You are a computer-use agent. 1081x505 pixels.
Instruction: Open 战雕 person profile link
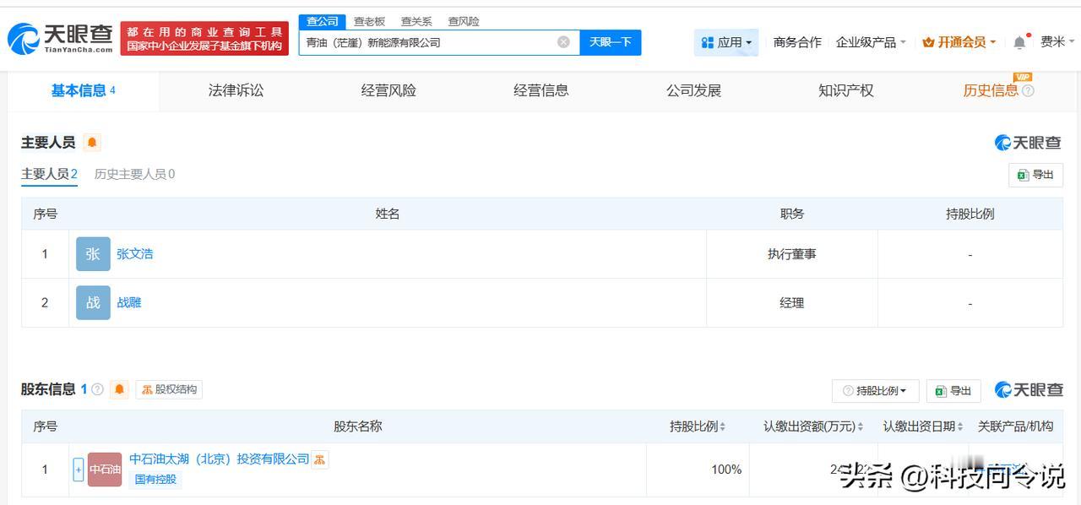[x=129, y=302]
